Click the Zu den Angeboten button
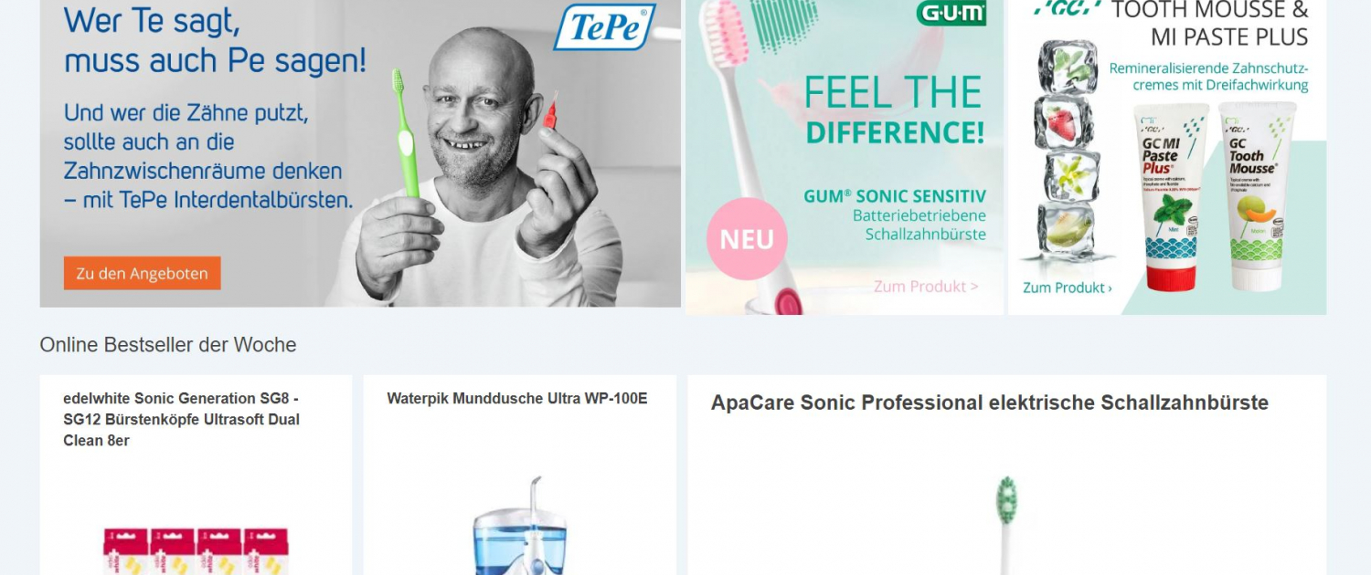This screenshot has width=1371, height=575. [142, 273]
